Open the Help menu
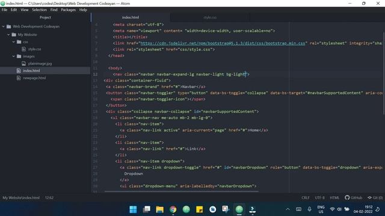Viewport: 385px width, 216px height. (x=83, y=10)
